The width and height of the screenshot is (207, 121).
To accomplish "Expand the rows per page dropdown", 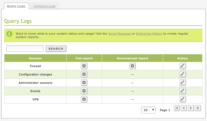I will 148,110.
